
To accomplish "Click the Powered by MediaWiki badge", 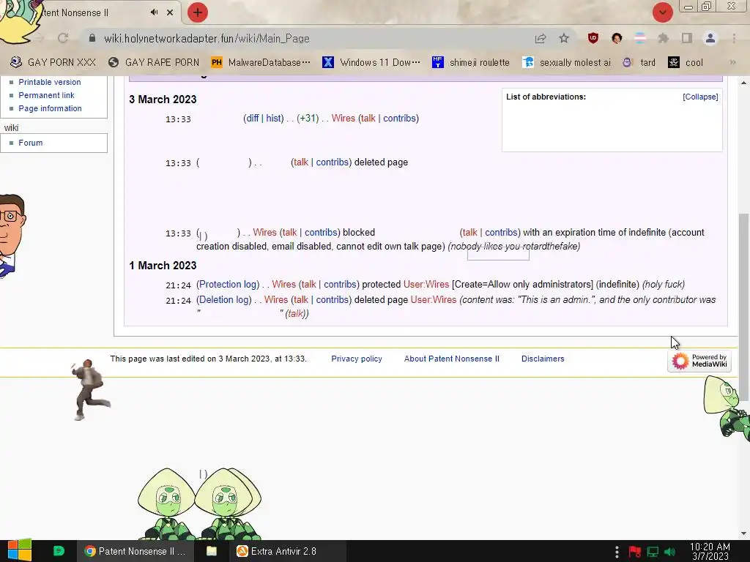I will tap(699, 361).
